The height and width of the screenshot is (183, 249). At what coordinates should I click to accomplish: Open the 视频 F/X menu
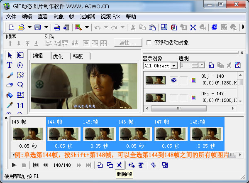pyautogui.click(x=110, y=16)
